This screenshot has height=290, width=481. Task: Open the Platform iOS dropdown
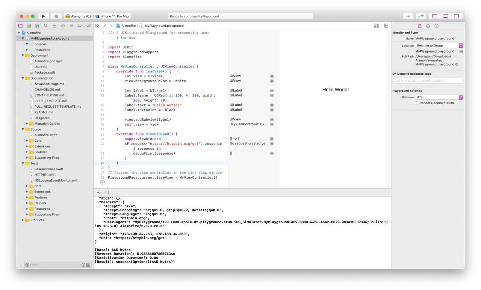[439, 97]
